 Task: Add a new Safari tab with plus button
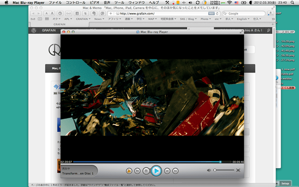coord(273,24)
